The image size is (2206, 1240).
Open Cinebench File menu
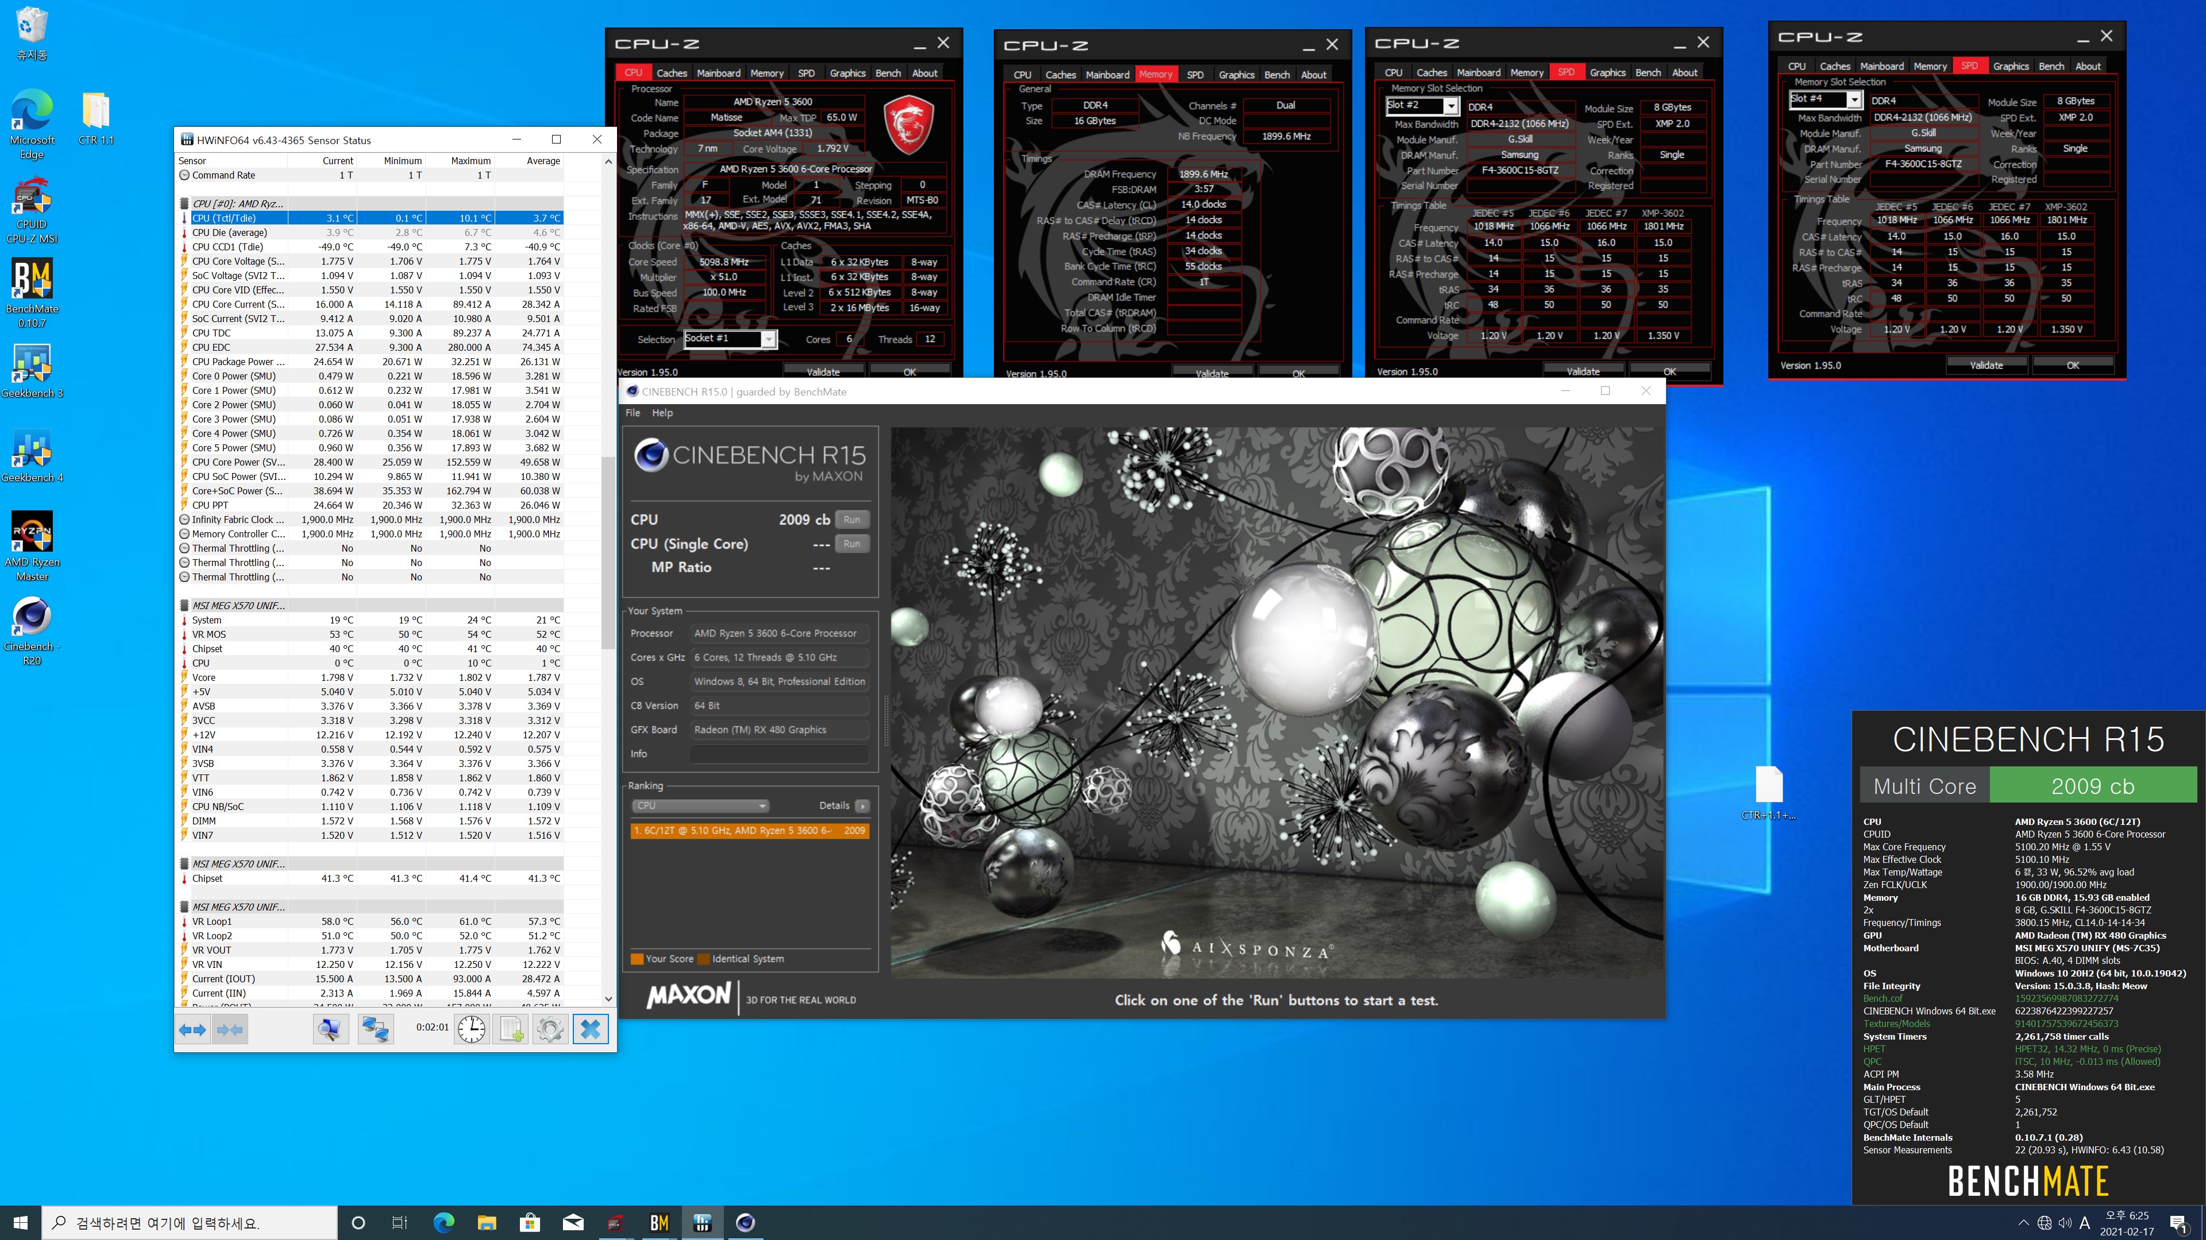[x=633, y=413]
